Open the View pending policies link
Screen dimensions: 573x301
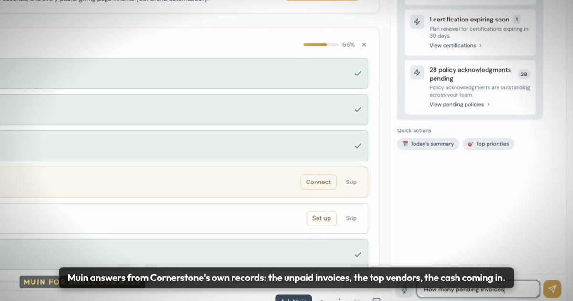[459, 105]
